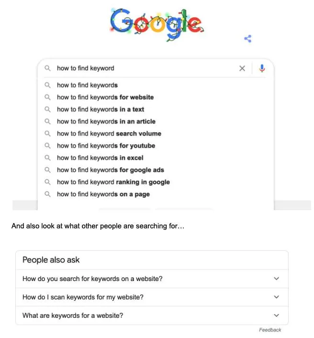Start voice search with microphone icon
The height and width of the screenshot is (338, 314).
point(262,68)
